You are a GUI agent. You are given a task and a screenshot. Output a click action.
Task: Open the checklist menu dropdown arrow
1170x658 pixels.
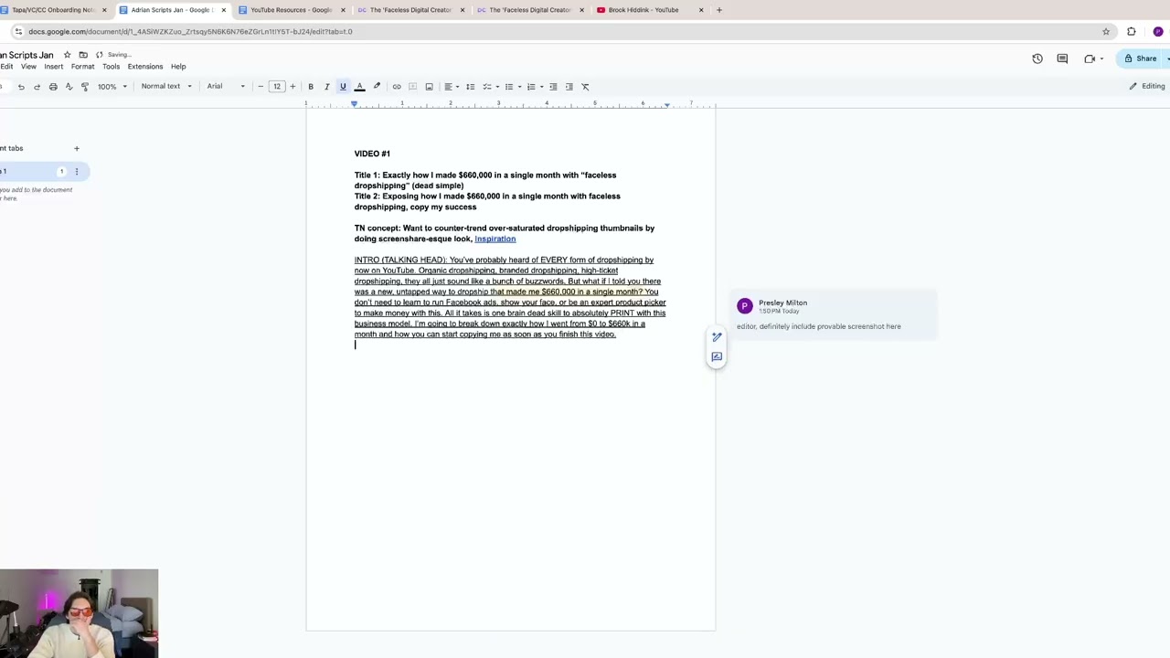496,87
